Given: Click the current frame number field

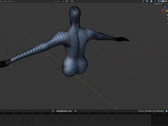Looking at the screenshot, I should (x=141, y=111).
